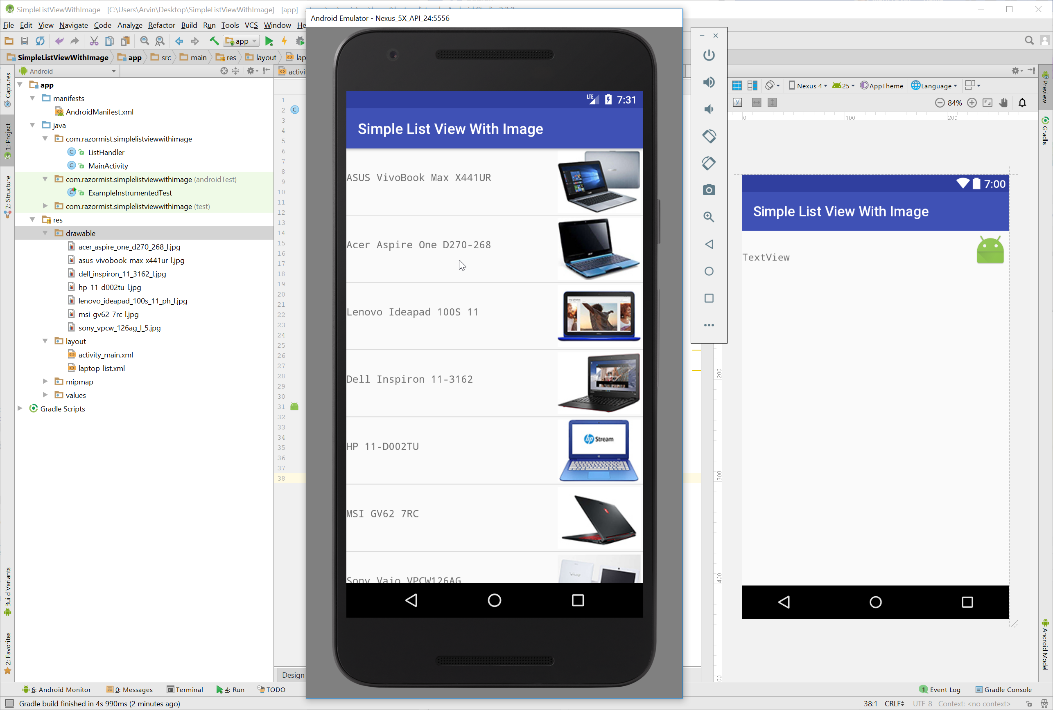The width and height of the screenshot is (1053, 710).
Task: Raise emulator volume with volume up icon
Action: [x=709, y=82]
